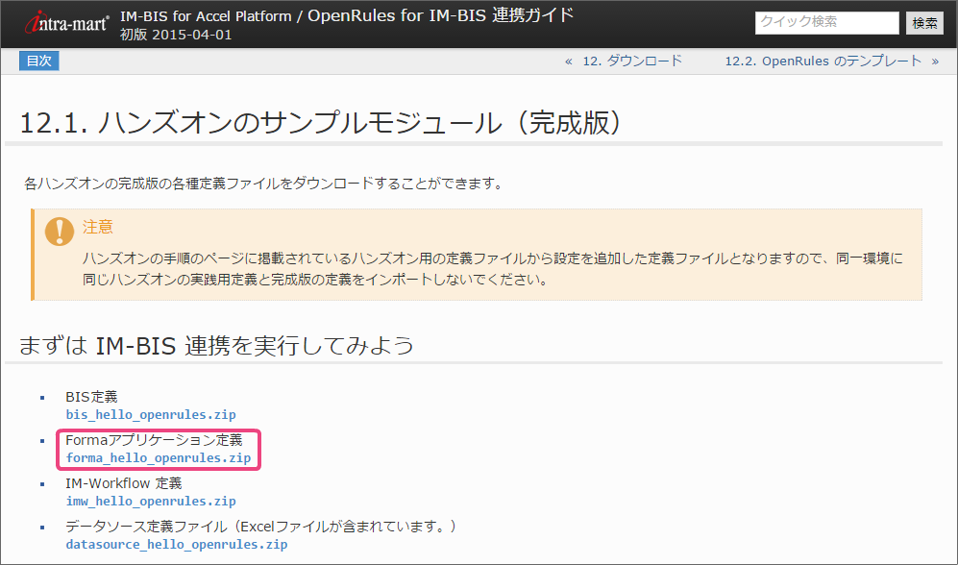Go to next page 12.2. OpenRules のテンプレート

click(823, 61)
